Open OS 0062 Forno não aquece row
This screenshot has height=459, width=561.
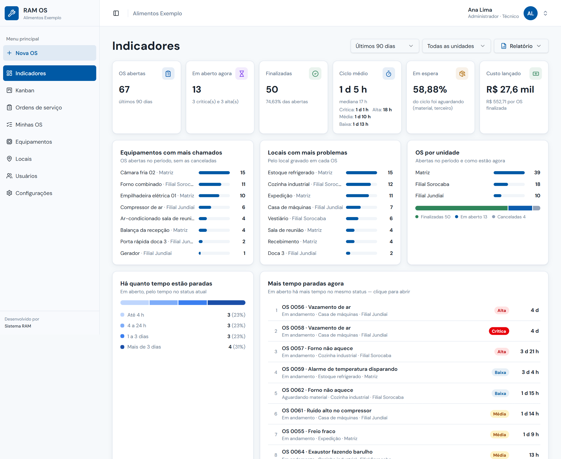(x=404, y=393)
